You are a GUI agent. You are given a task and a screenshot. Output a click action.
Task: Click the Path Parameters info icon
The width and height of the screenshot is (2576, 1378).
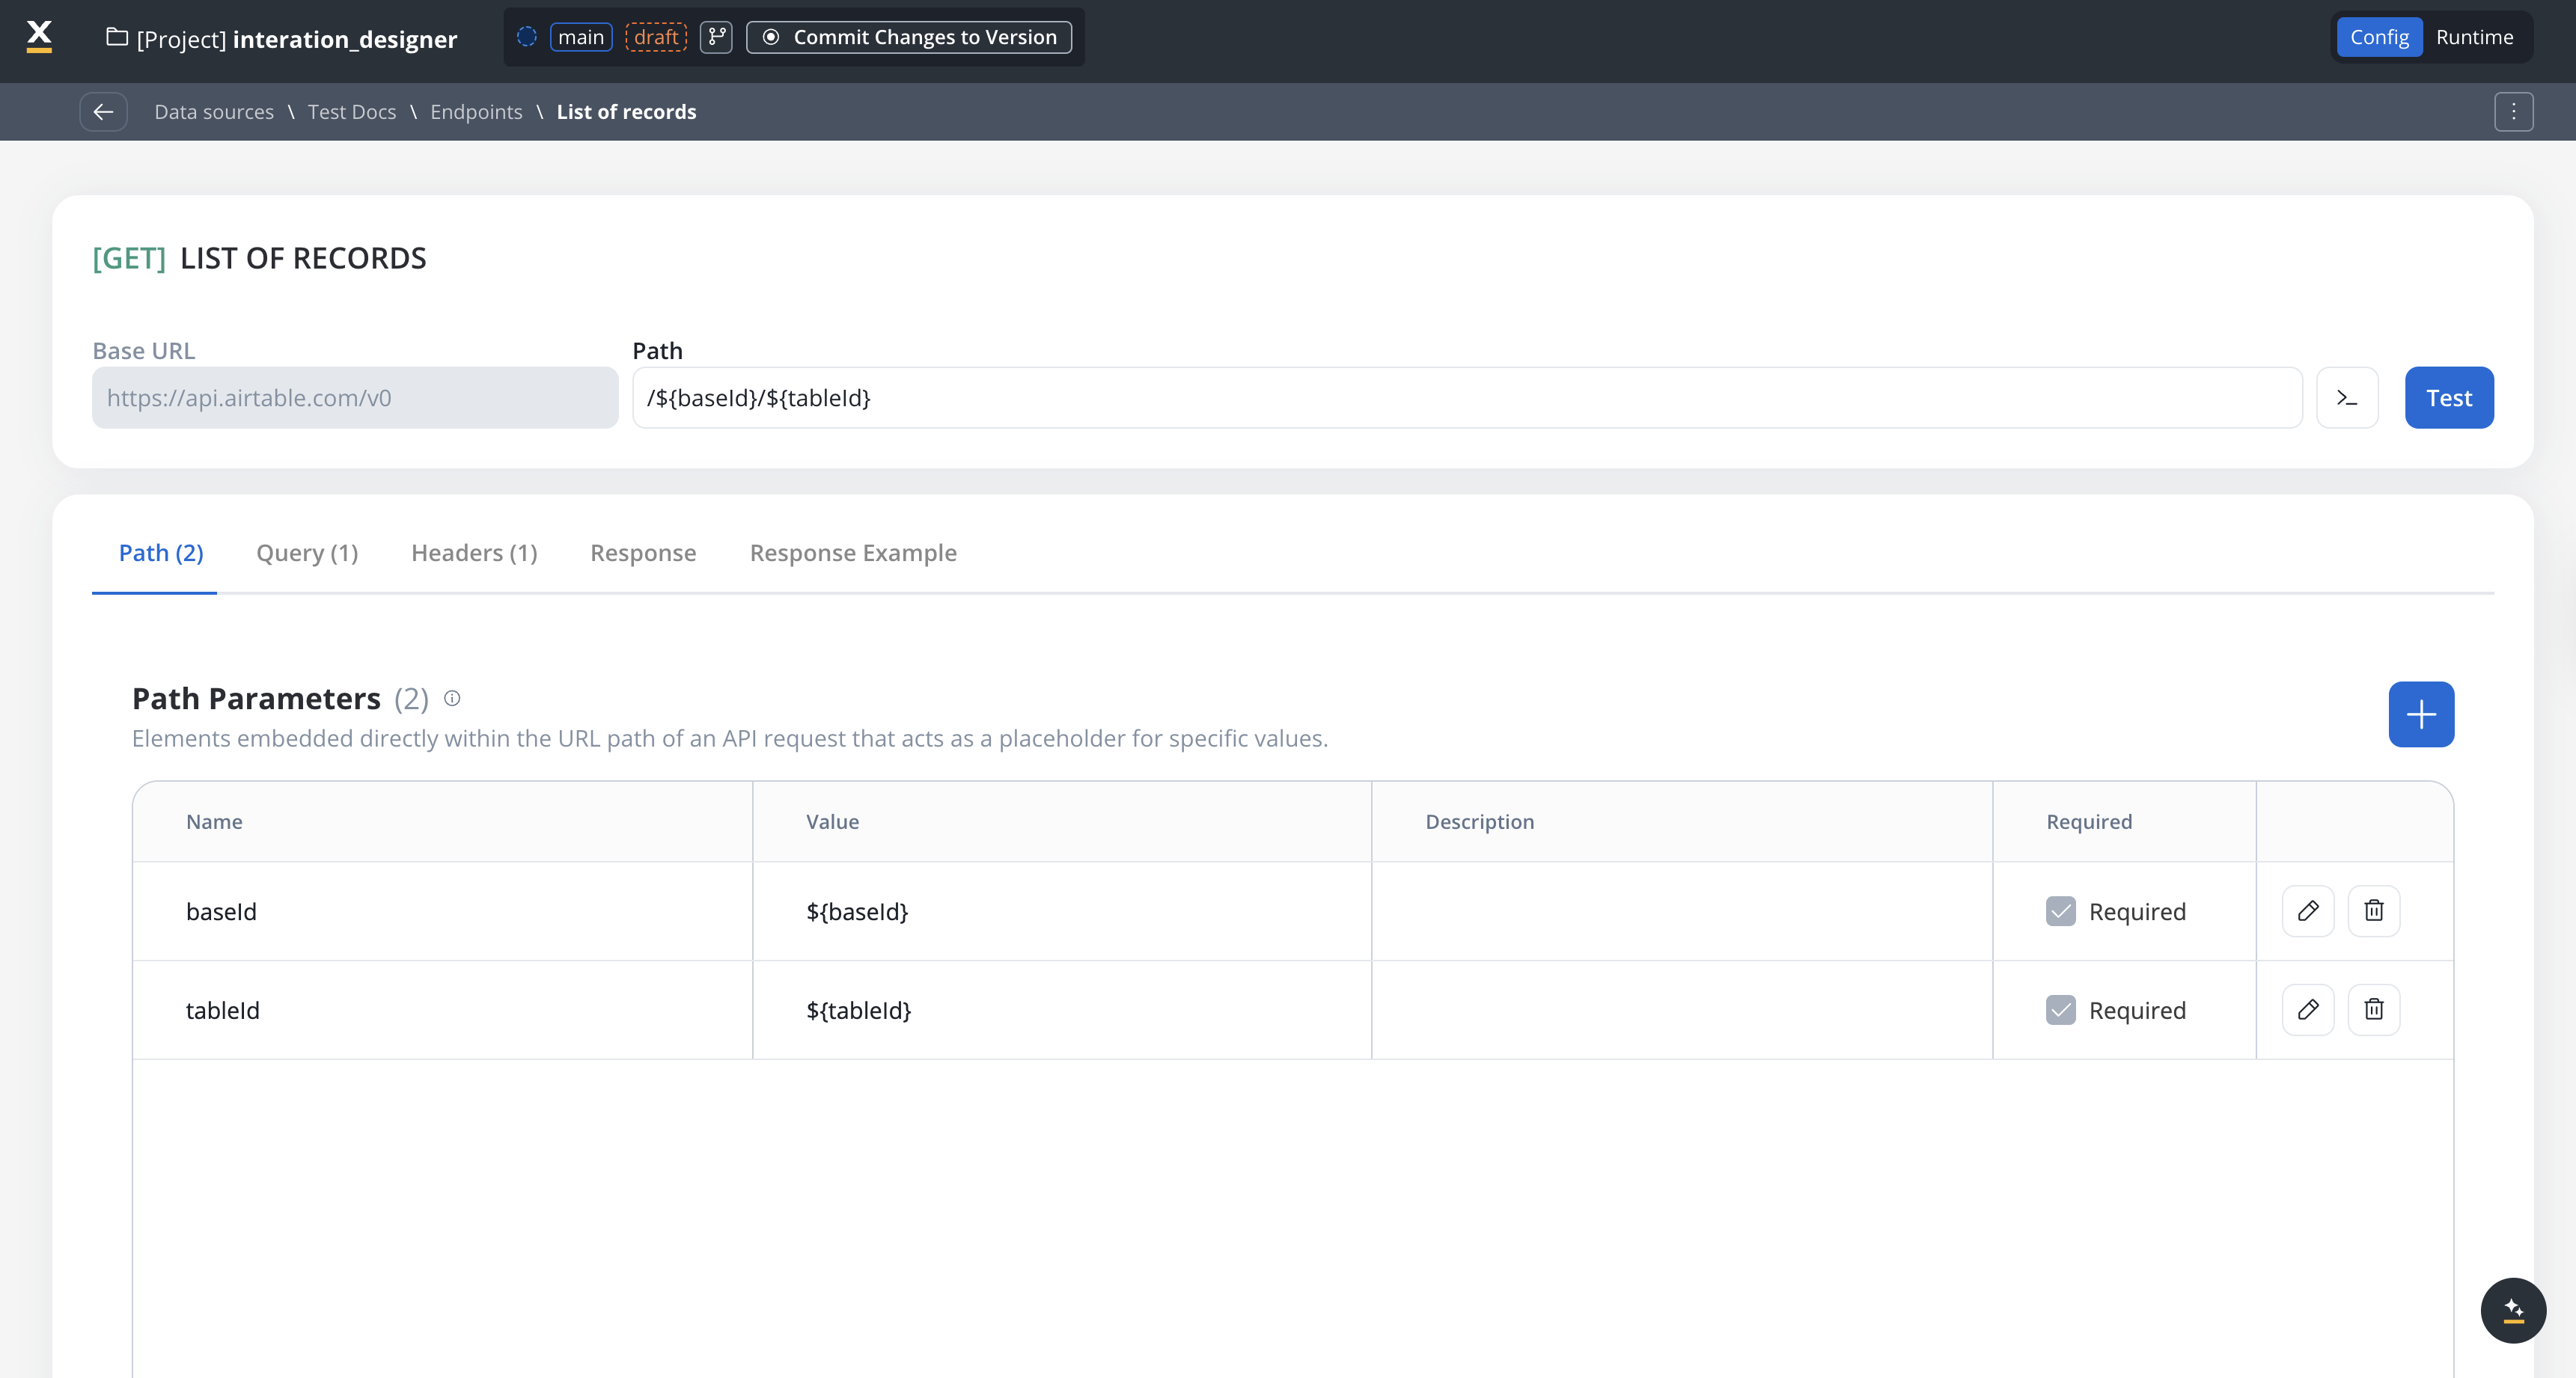click(x=452, y=699)
